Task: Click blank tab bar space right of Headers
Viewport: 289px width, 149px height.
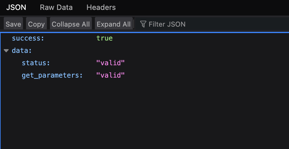Action: click(x=203, y=7)
